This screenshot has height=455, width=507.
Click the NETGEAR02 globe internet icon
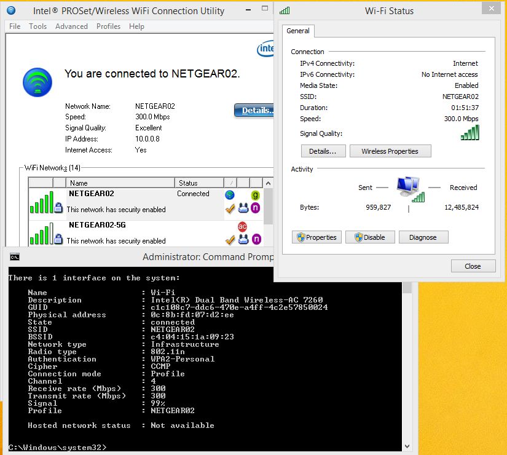point(230,195)
